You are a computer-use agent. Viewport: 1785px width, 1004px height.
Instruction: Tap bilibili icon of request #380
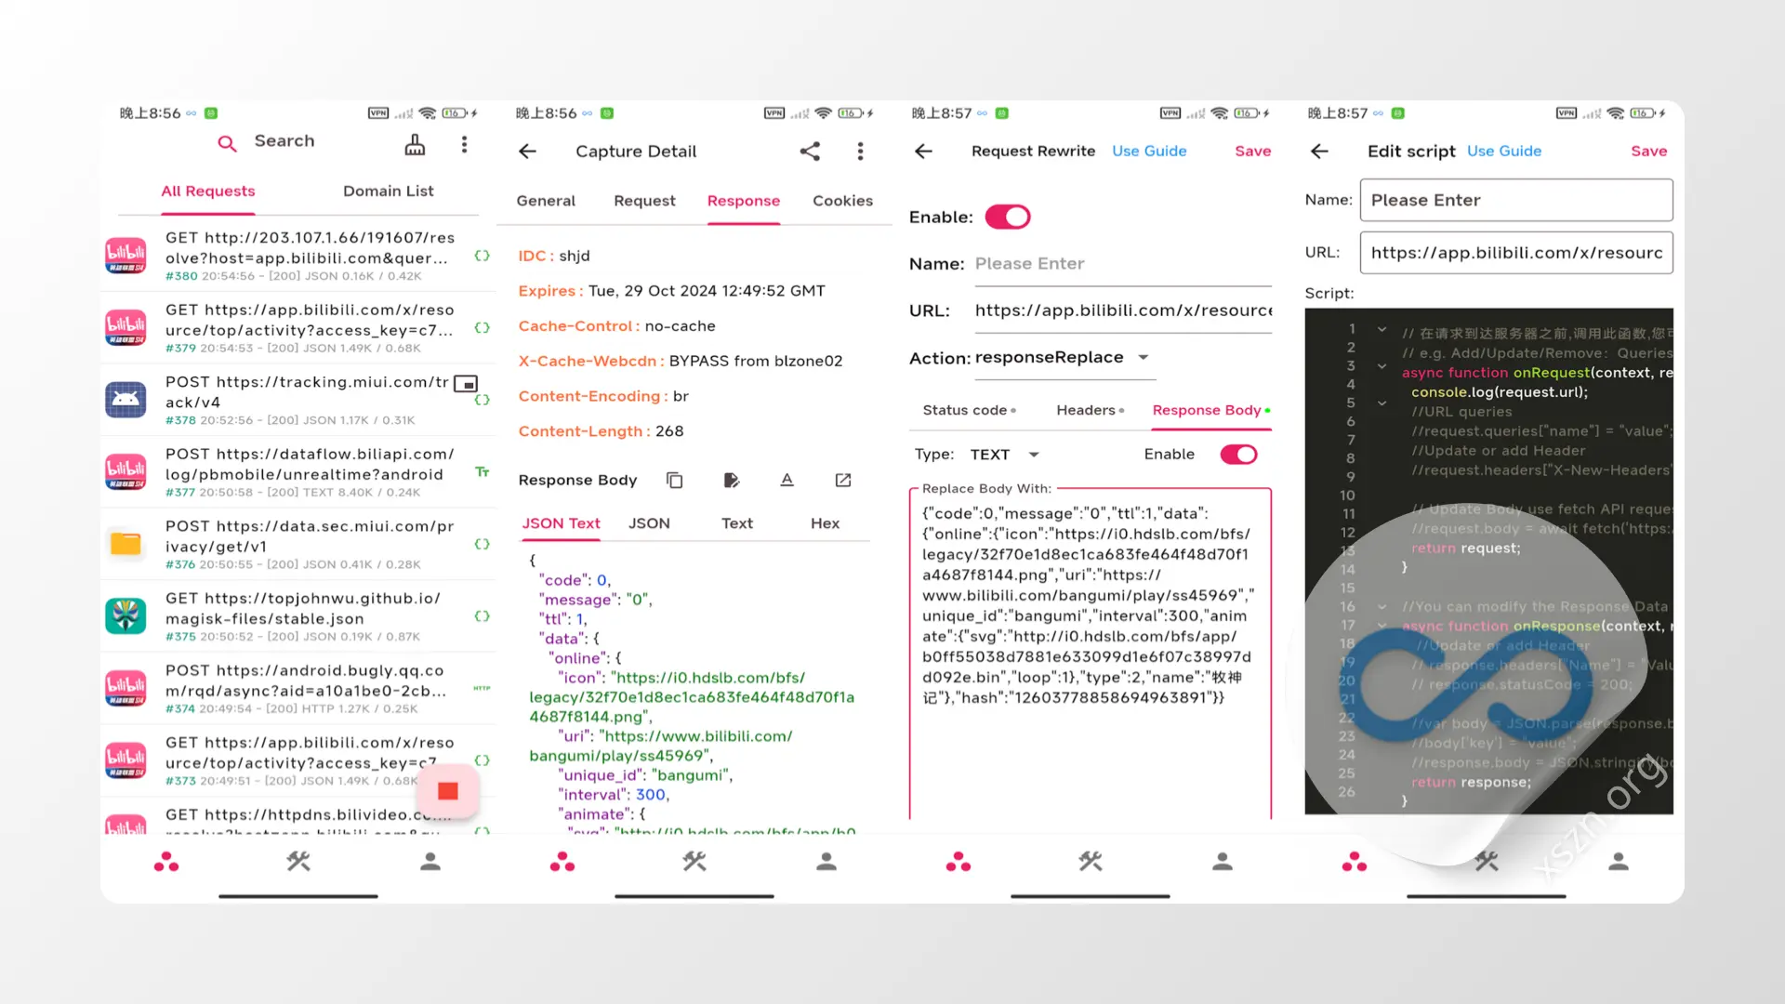click(x=126, y=256)
